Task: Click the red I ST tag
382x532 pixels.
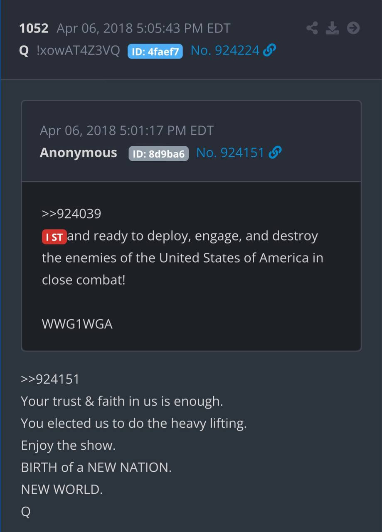Action: click(54, 237)
